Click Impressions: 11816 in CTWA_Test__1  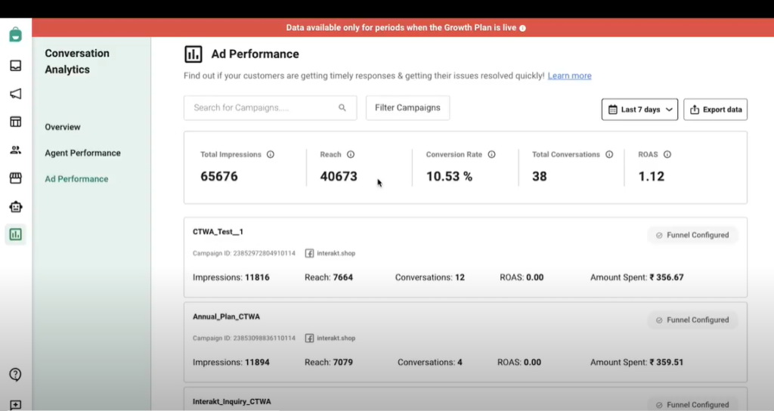click(x=231, y=277)
